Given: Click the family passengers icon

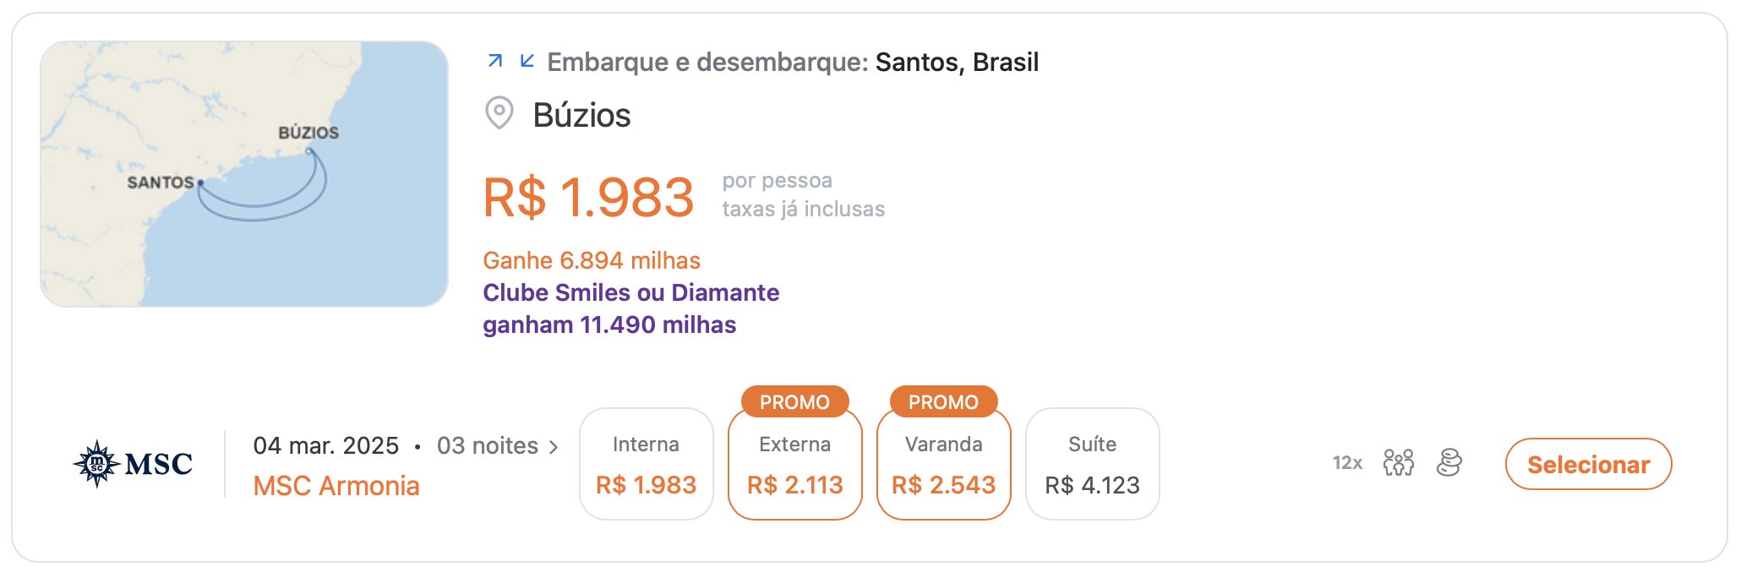Looking at the screenshot, I should pyautogui.click(x=1398, y=463).
